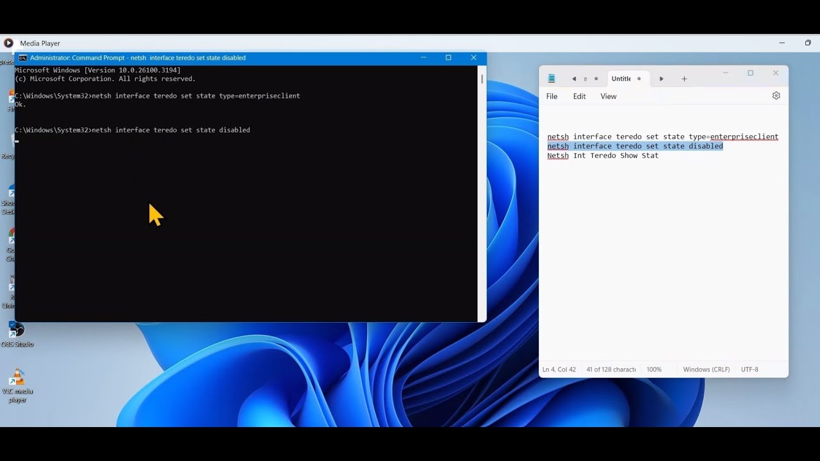Add a new Notepad tab
The width and height of the screenshot is (820, 461).
[x=684, y=79]
